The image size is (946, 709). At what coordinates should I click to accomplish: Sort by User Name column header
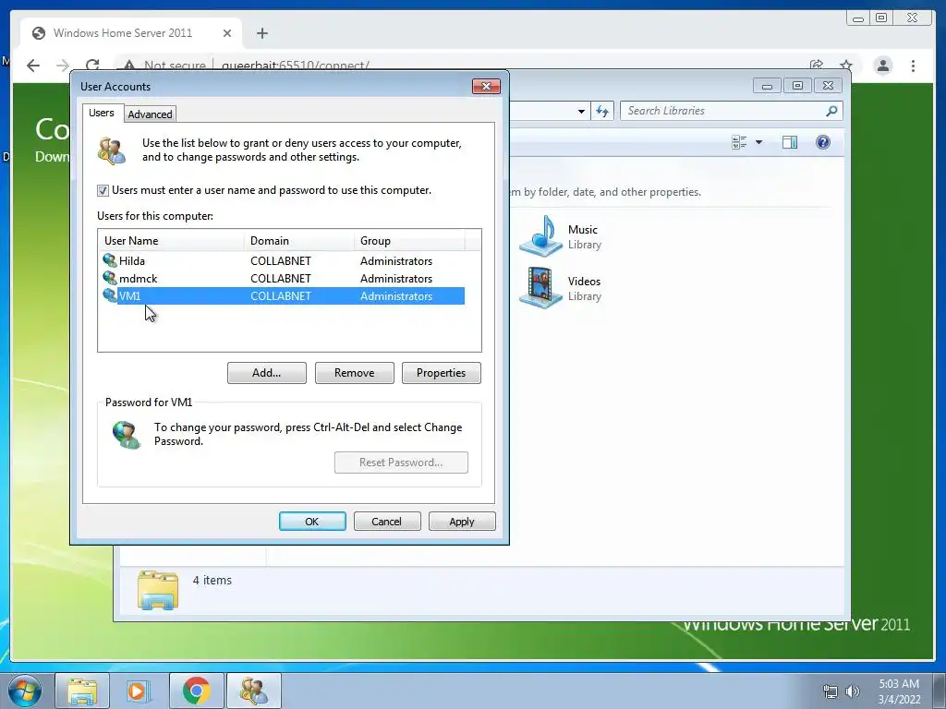pyautogui.click(x=171, y=241)
